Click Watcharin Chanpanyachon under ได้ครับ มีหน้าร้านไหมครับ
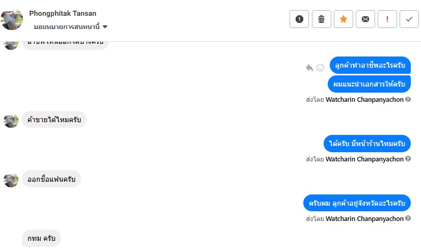The image size is (421, 252). click(364, 159)
